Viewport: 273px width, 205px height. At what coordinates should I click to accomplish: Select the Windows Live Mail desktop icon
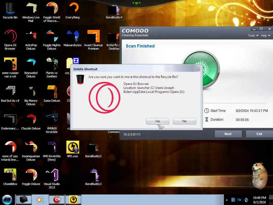coord(31,12)
